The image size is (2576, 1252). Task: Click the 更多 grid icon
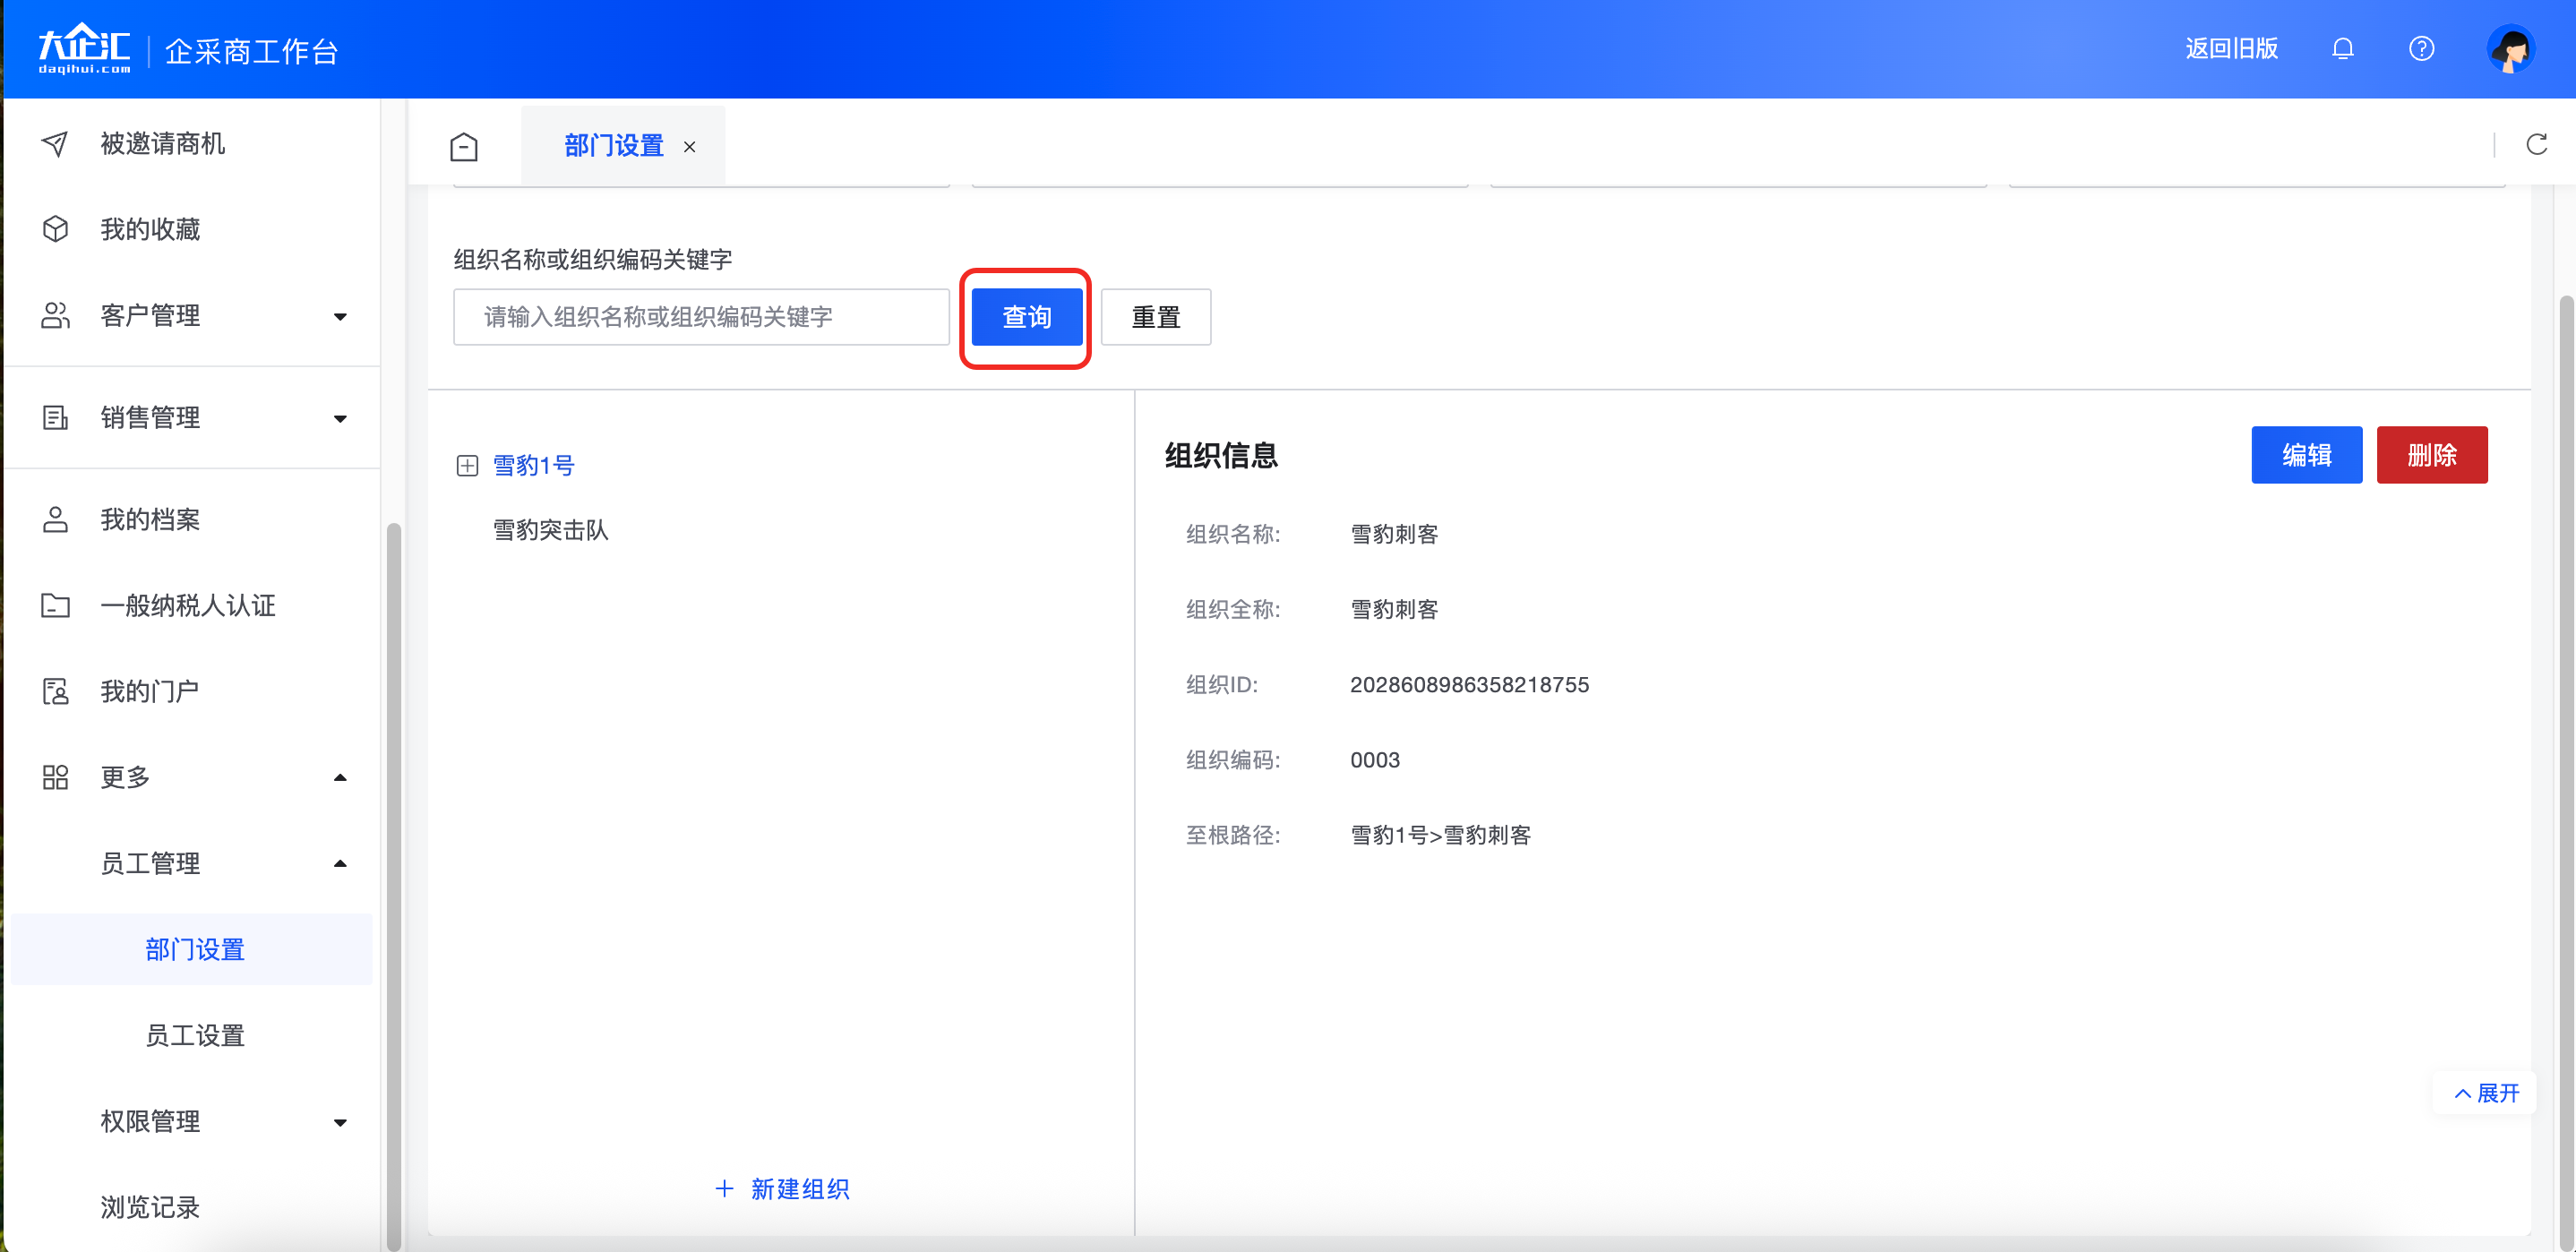(x=55, y=777)
